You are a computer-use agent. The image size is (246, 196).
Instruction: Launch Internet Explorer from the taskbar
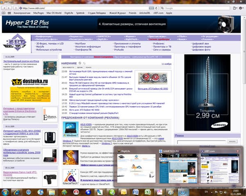tap(16, 192)
